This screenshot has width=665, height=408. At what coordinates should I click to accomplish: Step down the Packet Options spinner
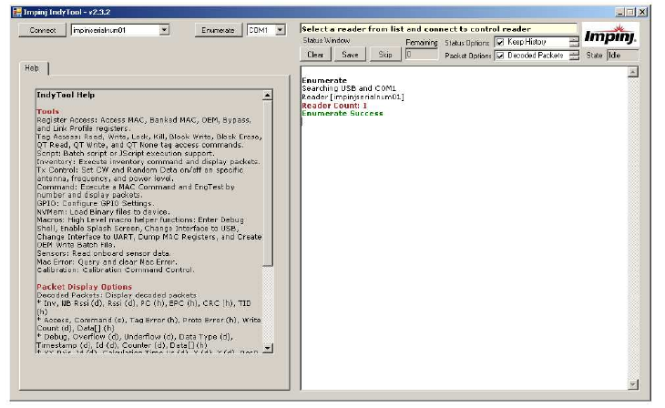(574, 57)
